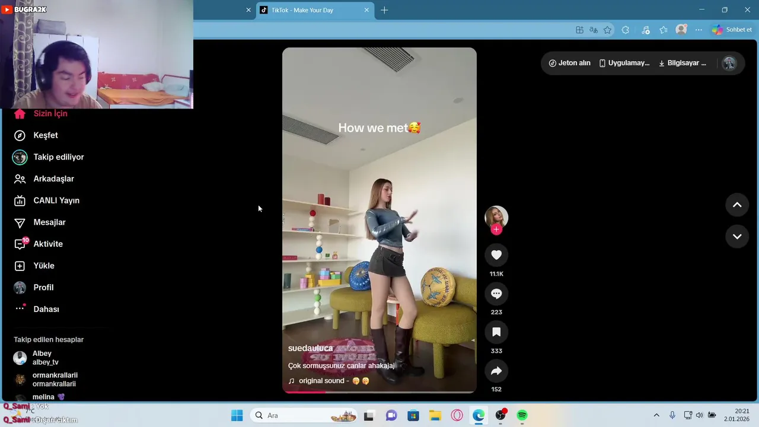Open a new browser tab
The height and width of the screenshot is (427, 759).
point(384,10)
